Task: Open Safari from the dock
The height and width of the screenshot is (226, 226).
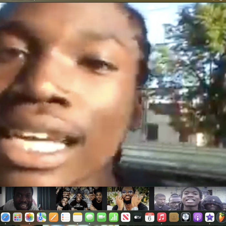Action: [5, 217]
